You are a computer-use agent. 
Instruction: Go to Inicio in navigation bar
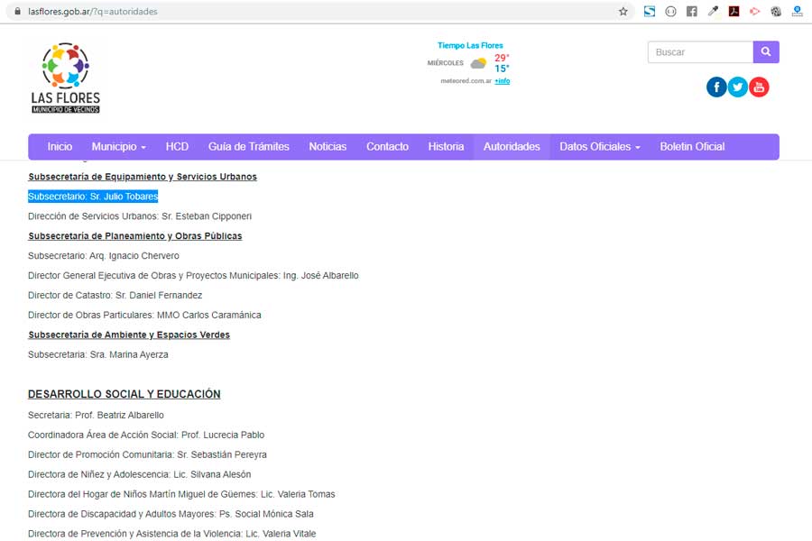point(60,146)
